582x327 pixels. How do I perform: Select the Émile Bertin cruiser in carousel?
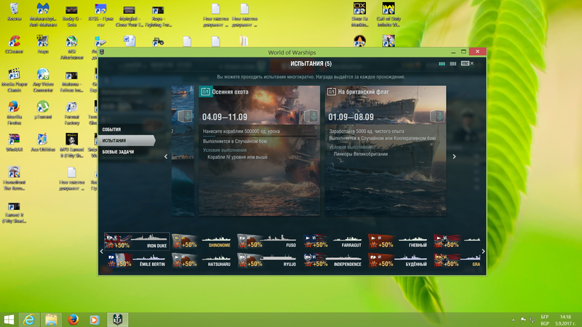pyautogui.click(x=137, y=260)
